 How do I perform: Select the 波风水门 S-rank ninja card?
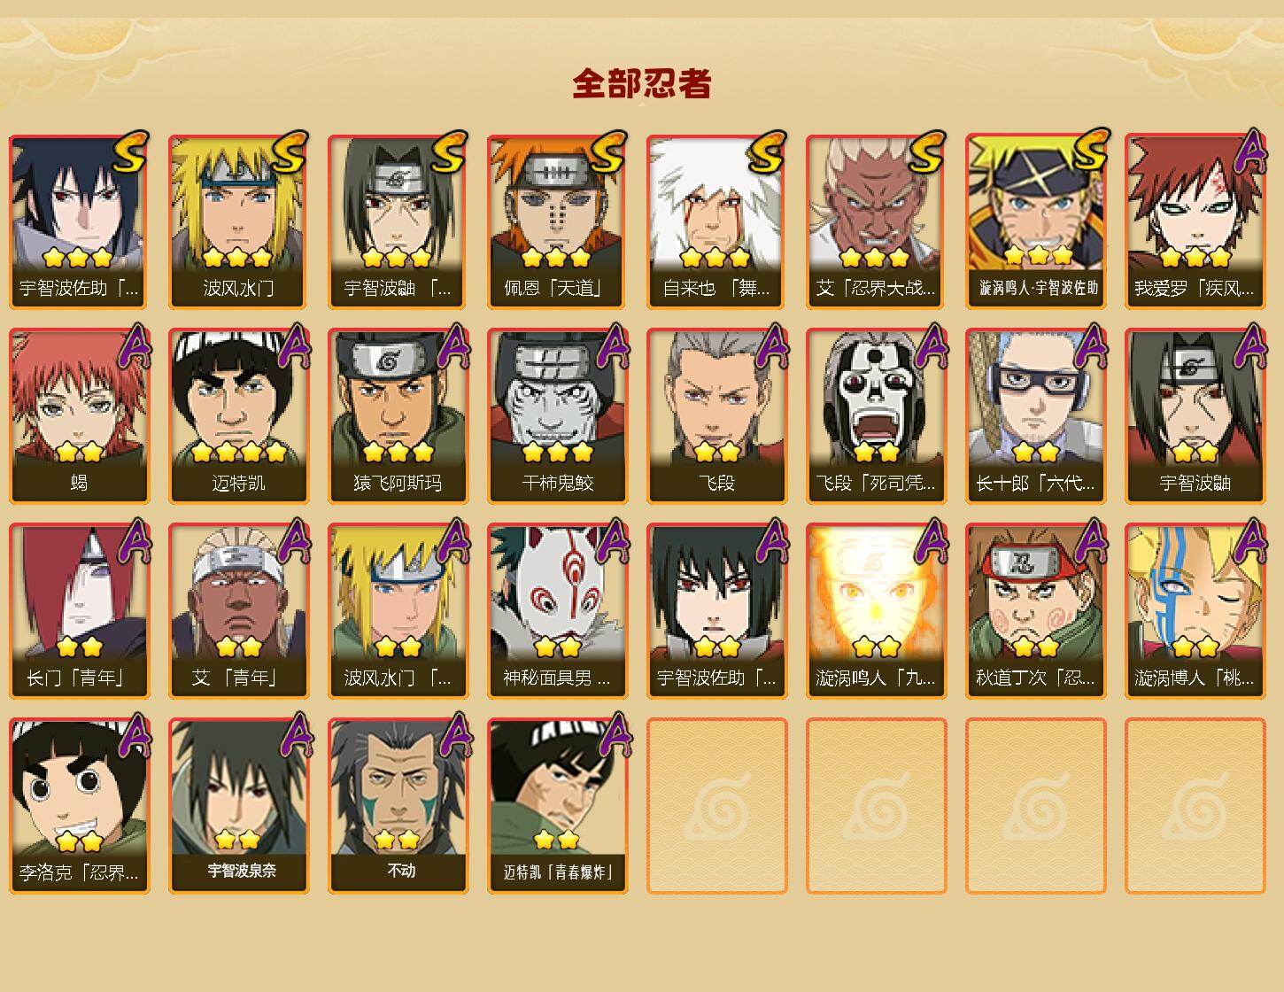point(238,221)
